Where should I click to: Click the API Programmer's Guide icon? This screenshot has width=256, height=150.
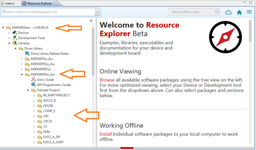click(x=33, y=85)
